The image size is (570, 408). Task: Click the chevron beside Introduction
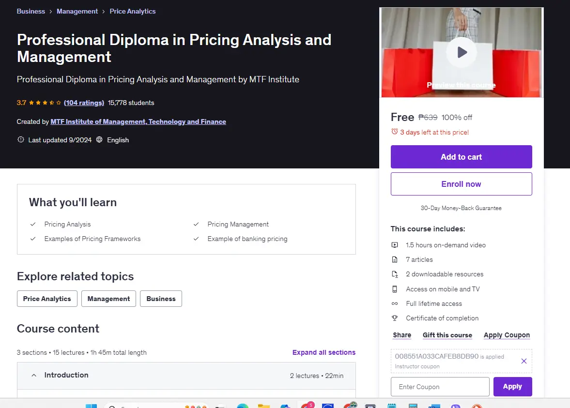34,375
